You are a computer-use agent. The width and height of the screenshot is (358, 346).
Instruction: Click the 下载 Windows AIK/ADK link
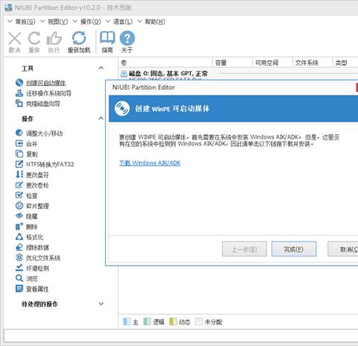click(x=150, y=163)
